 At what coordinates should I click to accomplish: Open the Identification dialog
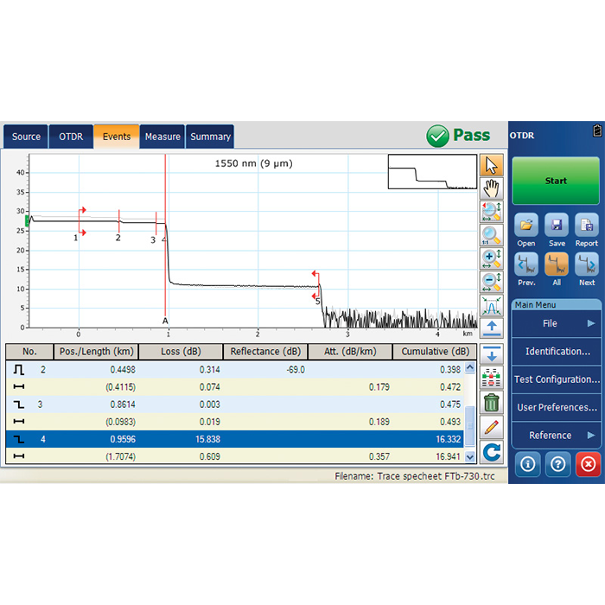click(x=556, y=351)
